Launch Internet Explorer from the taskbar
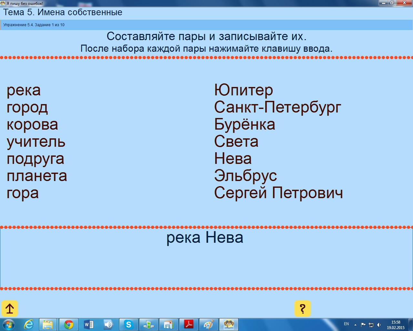413x331 pixels. [29, 325]
